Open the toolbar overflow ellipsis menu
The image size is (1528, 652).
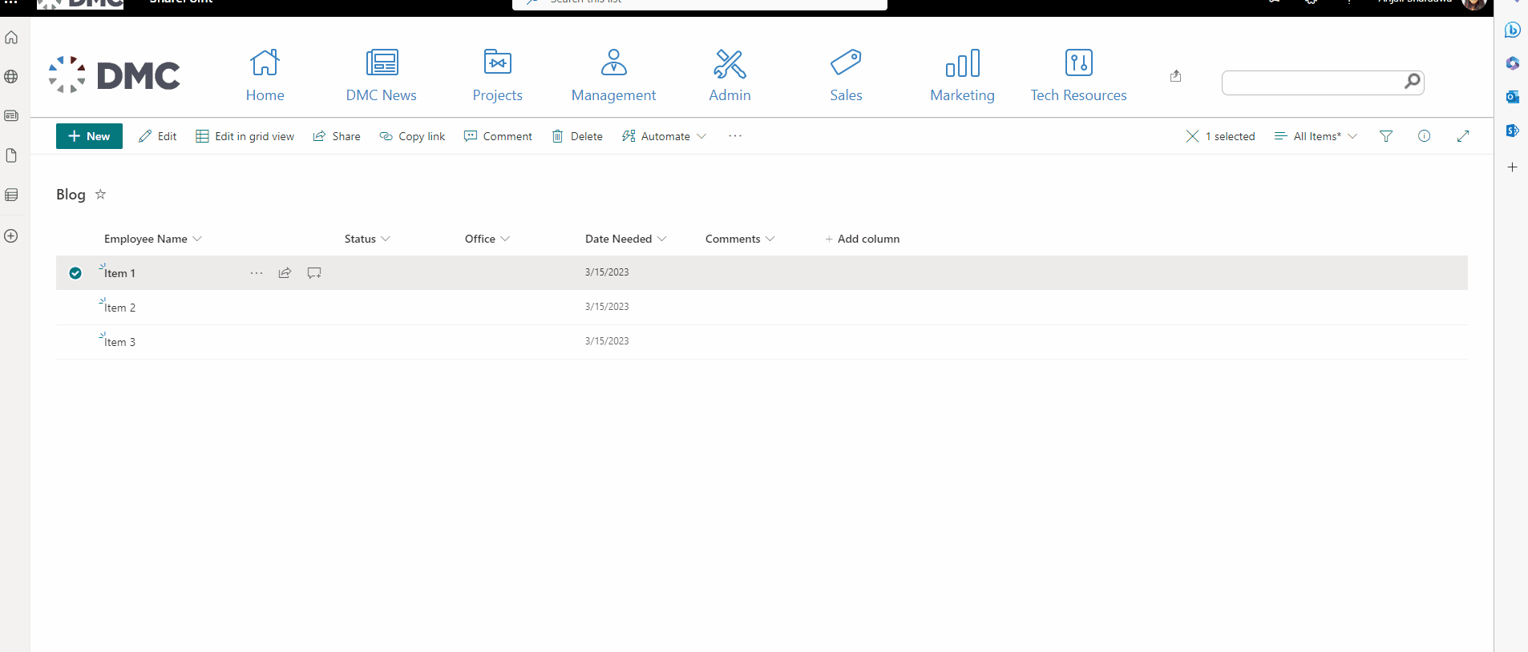735,136
